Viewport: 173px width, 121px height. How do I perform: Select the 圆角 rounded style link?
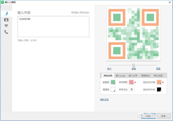pyautogui.click(x=158, y=69)
